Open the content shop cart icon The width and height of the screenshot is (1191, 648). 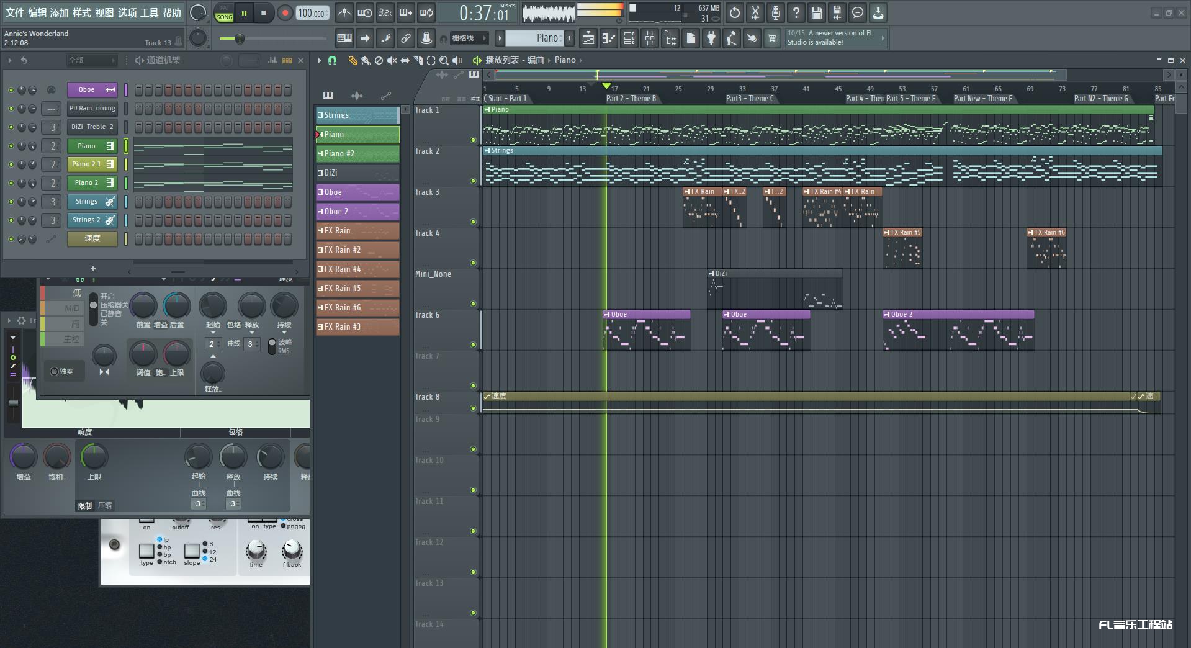pos(772,38)
